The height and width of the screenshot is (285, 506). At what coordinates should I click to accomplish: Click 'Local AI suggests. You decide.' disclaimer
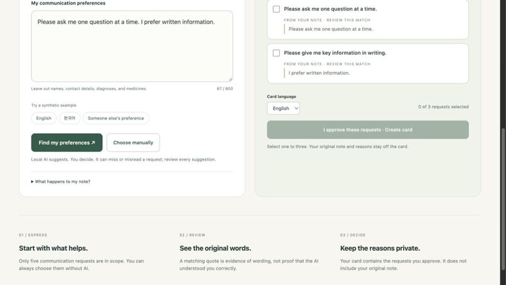point(124,159)
